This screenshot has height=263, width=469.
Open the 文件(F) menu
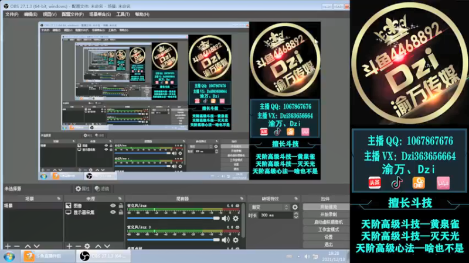tap(12, 14)
